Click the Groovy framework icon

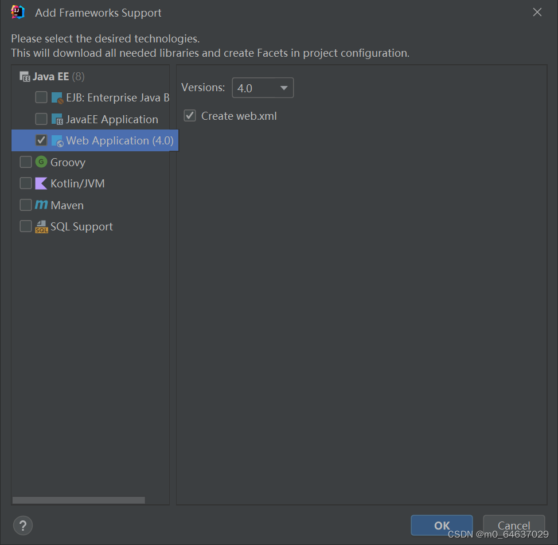(40, 162)
